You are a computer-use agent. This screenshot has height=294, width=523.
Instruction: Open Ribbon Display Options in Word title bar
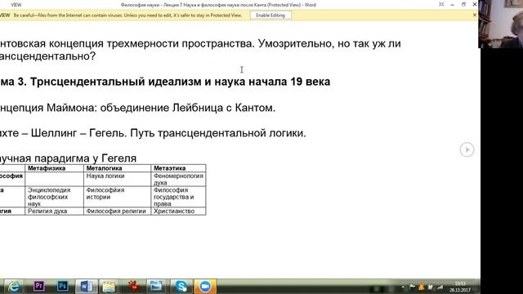pyautogui.click(x=441, y=4)
